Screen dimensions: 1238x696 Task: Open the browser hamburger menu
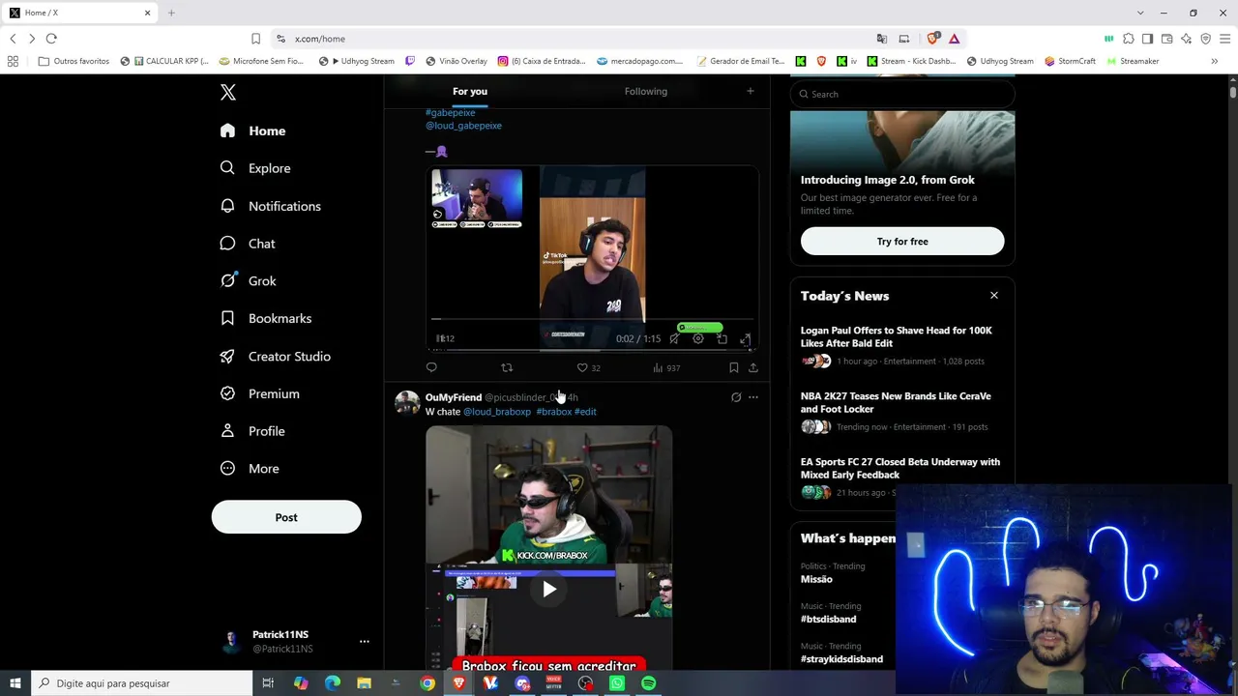(1225, 39)
